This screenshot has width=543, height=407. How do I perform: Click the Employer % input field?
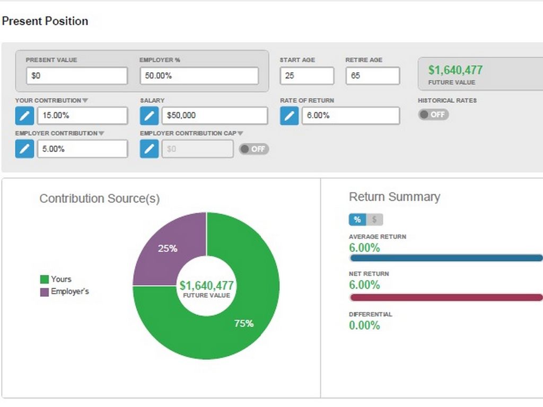tap(199, 76)
